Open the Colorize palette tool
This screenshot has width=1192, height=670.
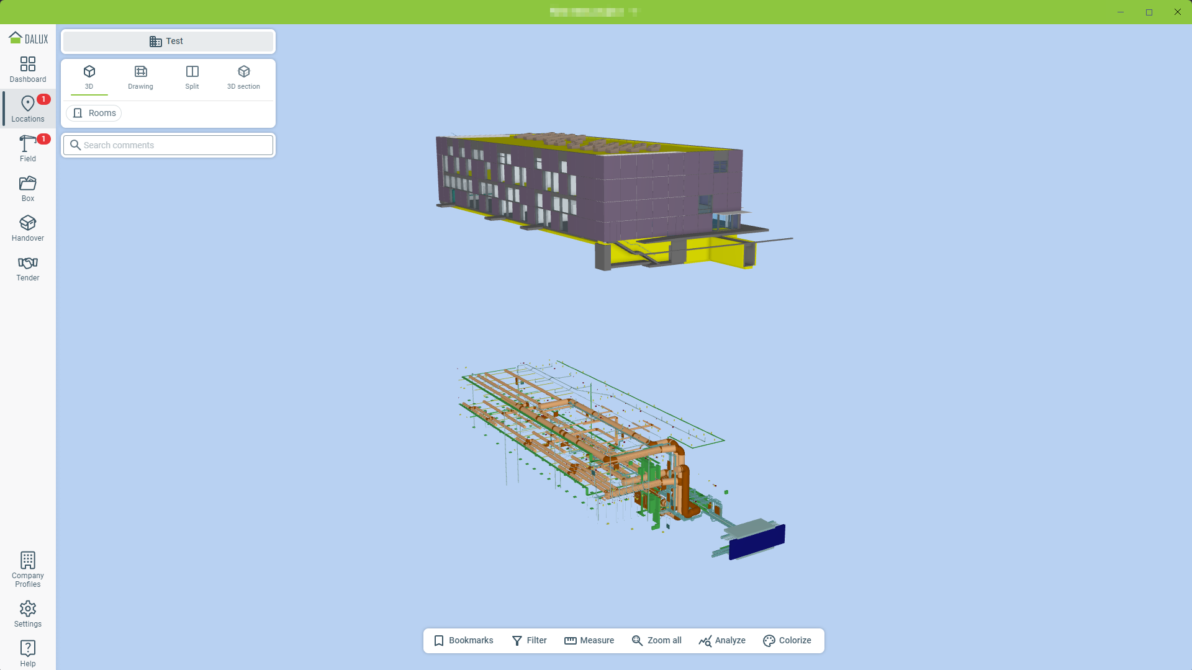click(x=787, y=640)
